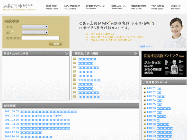
Task: Open the Point of View menu item
Action: pos(138,7)
